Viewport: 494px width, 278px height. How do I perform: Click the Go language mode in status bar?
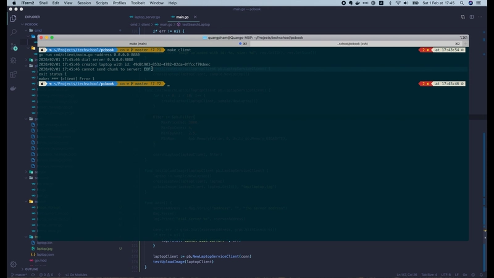[465, 275]
